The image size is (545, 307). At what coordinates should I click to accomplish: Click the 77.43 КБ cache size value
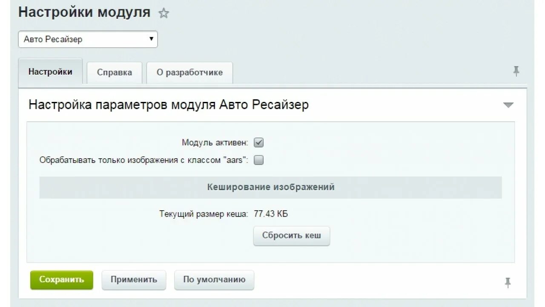(271, 214)
